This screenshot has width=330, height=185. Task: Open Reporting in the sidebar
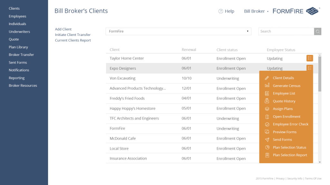(x=17, y=78)
